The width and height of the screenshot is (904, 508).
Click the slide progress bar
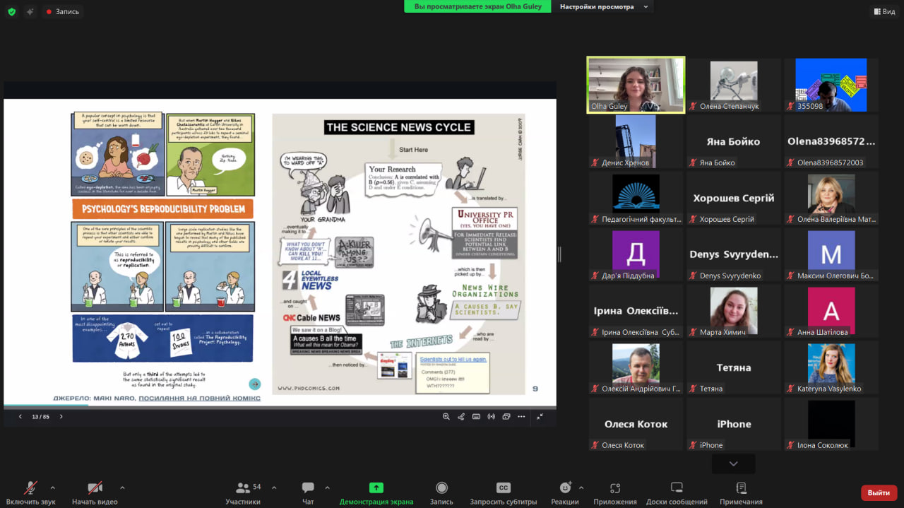click(x=280, y=406)
